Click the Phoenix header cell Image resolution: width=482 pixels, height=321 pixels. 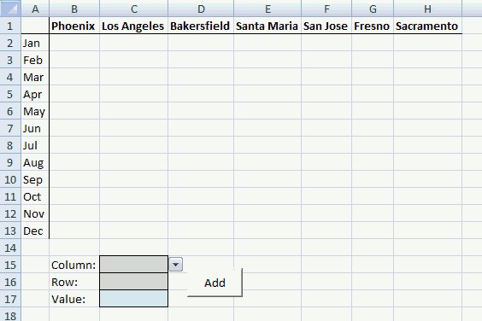(74, 26)
